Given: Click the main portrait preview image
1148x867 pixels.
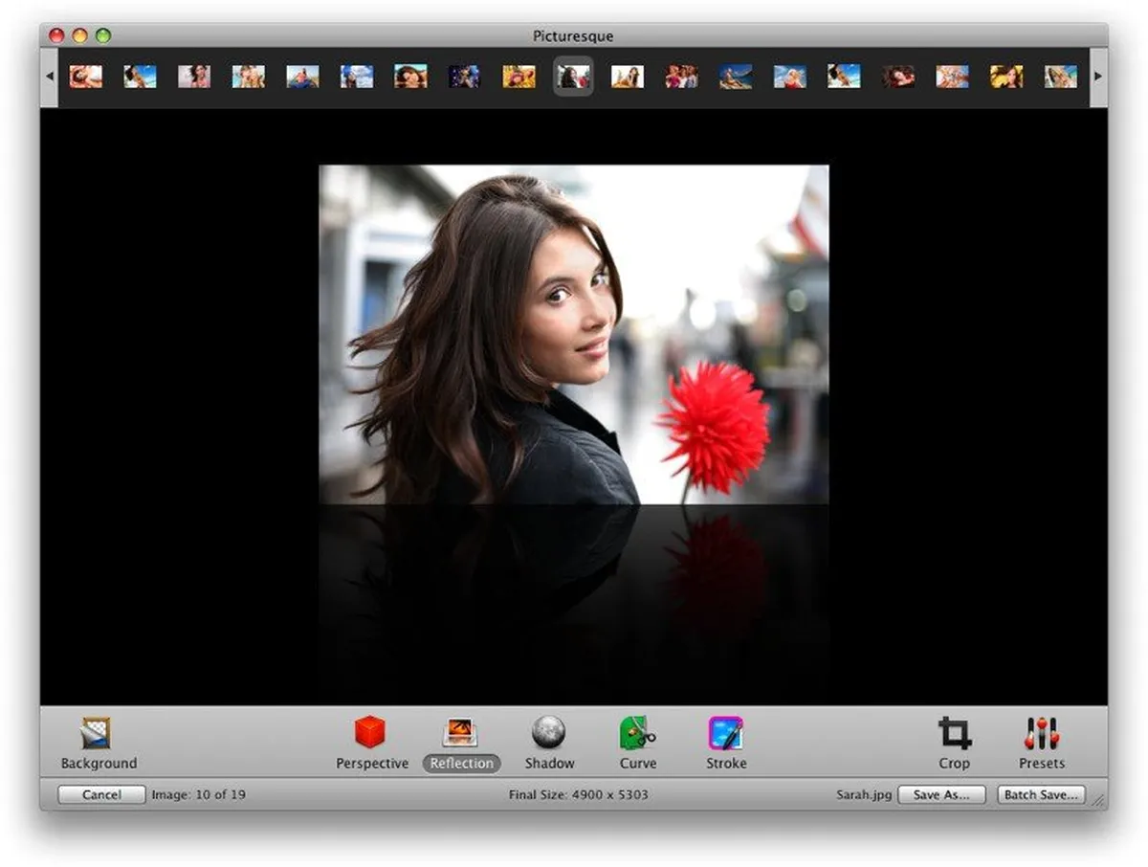Looking at the screenshot, I should [x=573, y=335].
